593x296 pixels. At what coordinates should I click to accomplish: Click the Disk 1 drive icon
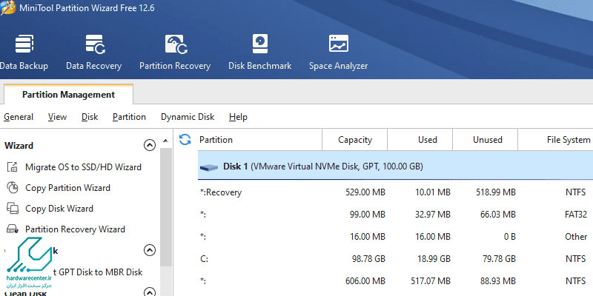209,167
